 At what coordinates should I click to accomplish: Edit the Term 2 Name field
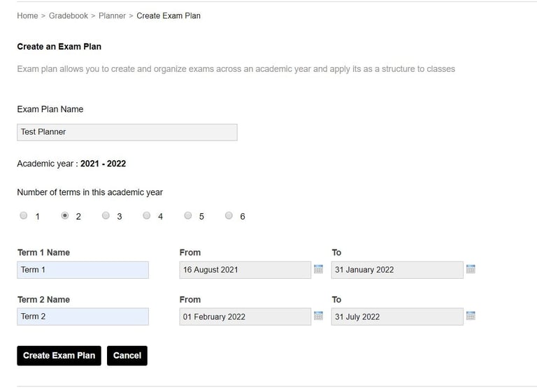(x=83, y=317)
